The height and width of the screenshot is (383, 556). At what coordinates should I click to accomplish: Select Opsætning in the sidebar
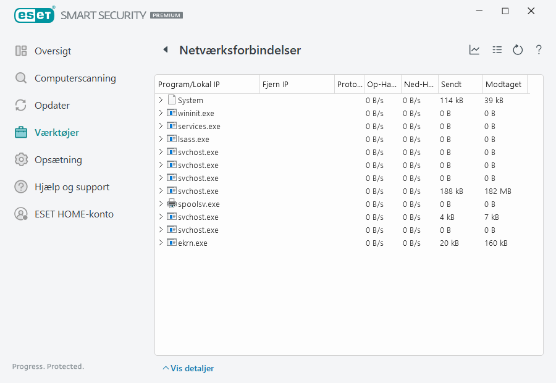(x=58, y=160)
